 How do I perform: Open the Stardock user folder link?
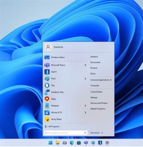click(x=94, y=57)
